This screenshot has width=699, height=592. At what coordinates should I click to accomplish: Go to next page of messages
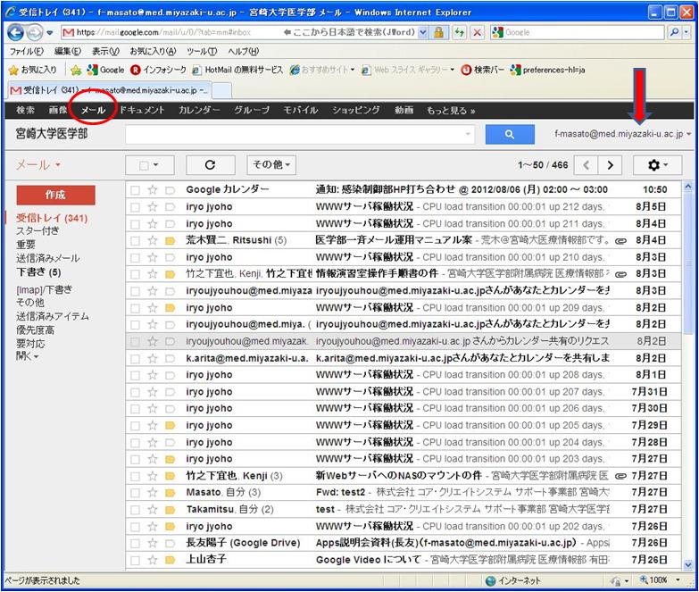[611, 165]
